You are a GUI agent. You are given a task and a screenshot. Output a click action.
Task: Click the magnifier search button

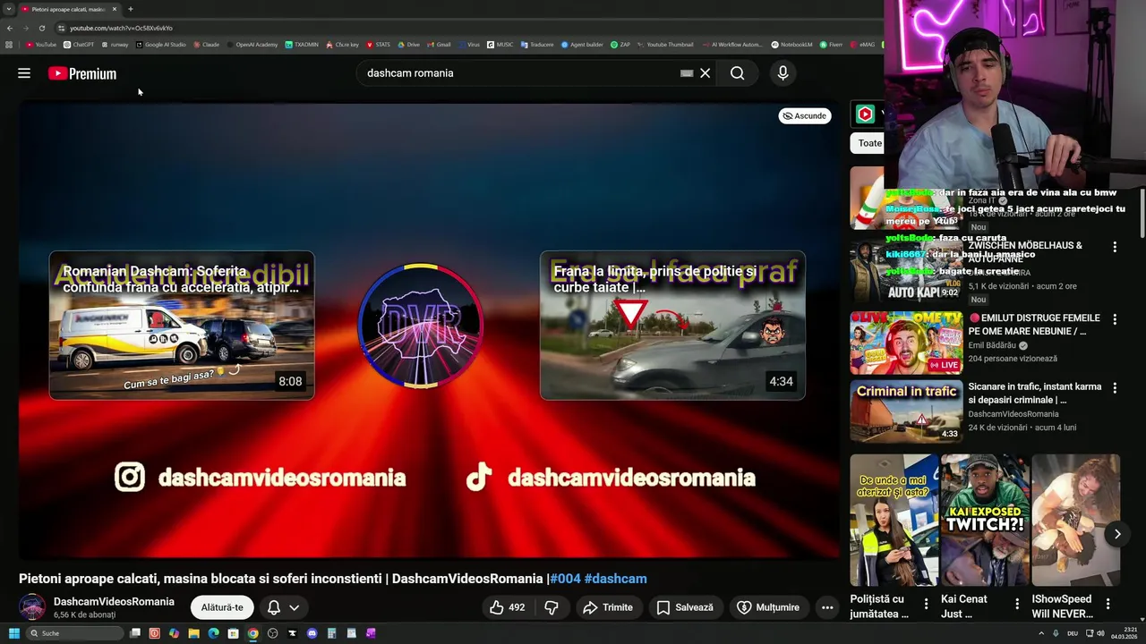pos(737,73)
